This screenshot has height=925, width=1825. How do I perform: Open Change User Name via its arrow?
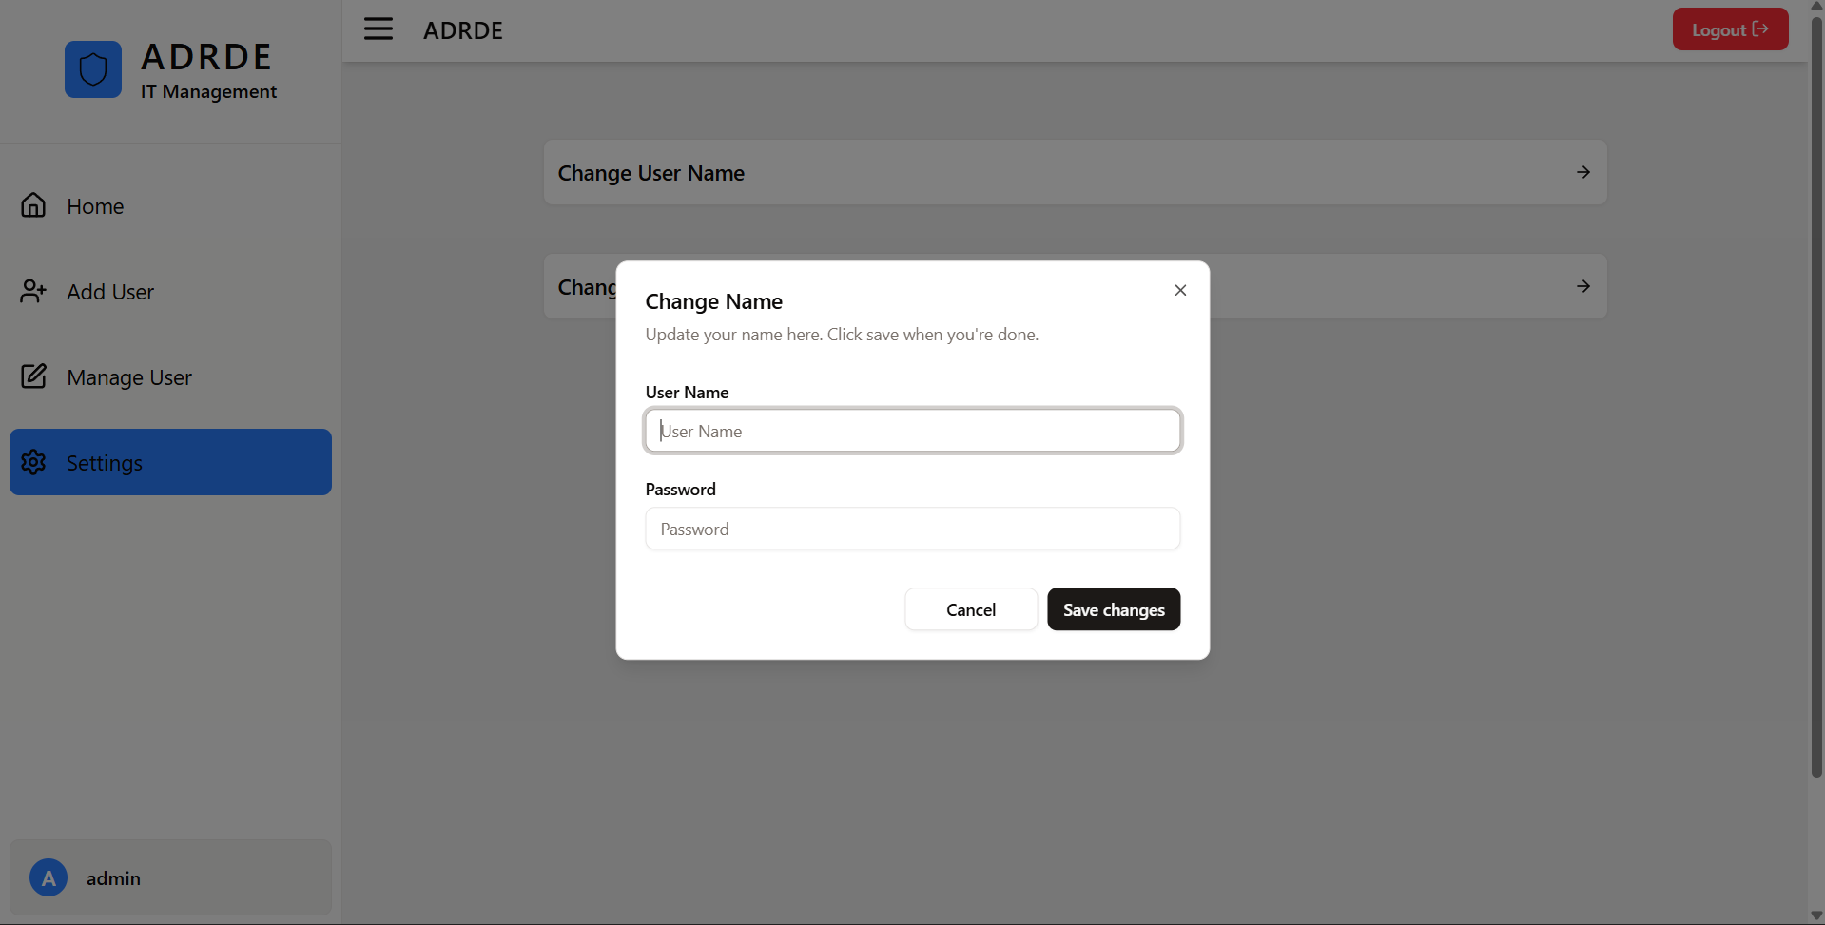point(1582,172)
